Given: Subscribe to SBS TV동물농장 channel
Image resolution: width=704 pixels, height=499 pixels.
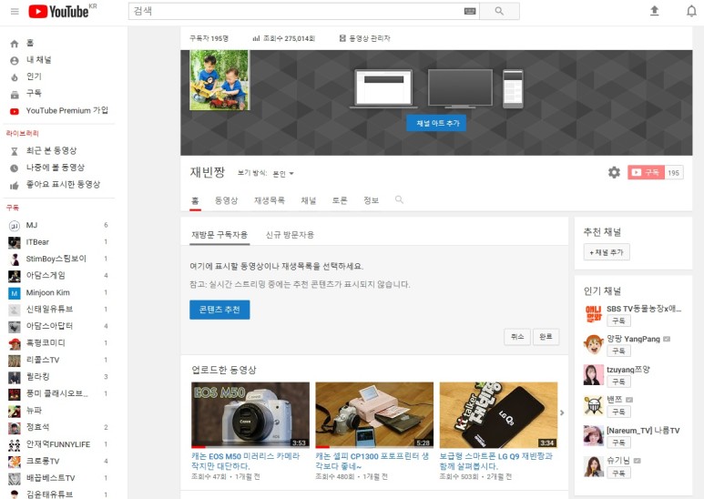Looking at the screenshot, I should 618,321.
